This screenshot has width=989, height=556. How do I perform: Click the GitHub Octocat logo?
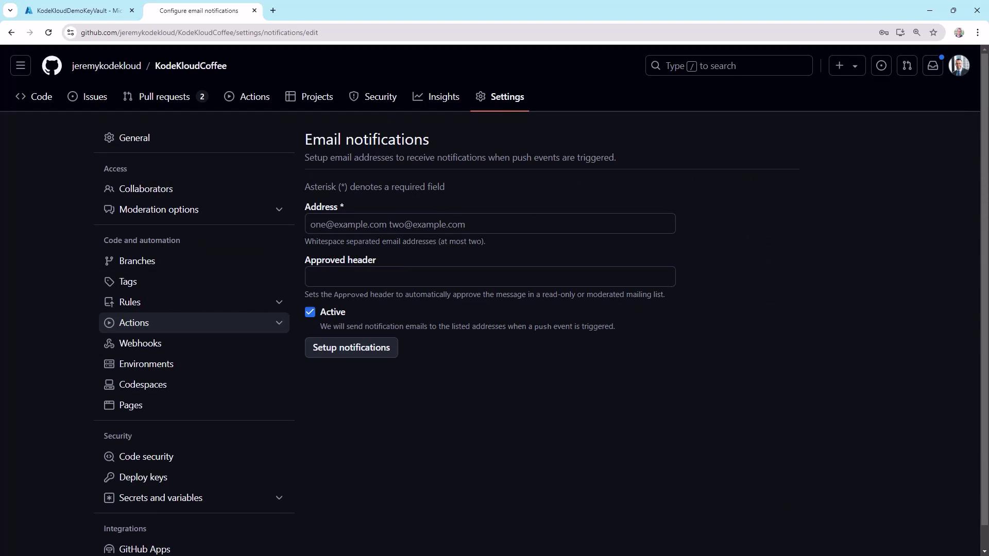[x=52, y=65]
